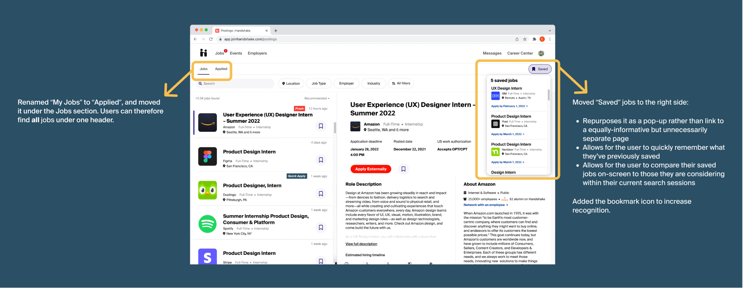743x288 pixels.
Task: Click the Fresh badge on Amazon listing
Action: (x=299, y=109)
